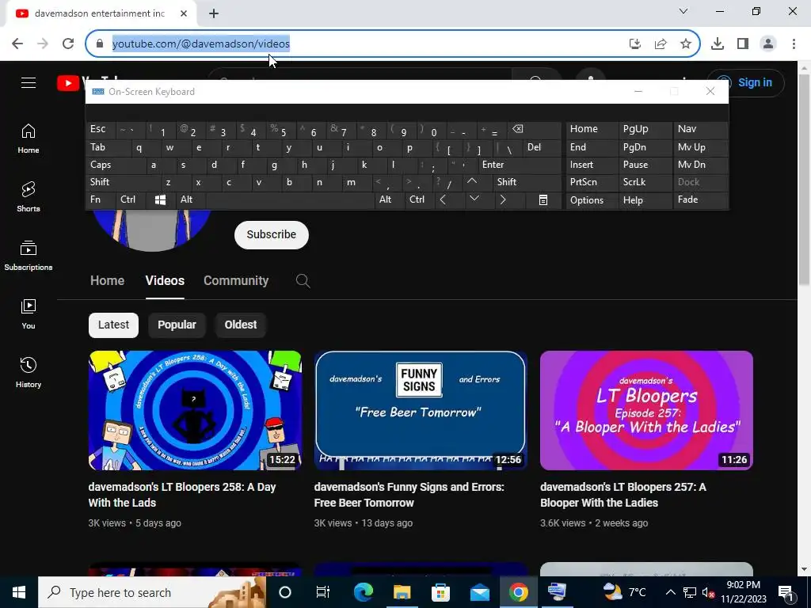
Task: Show hidden system tray icons
Action: pos(670,592)
